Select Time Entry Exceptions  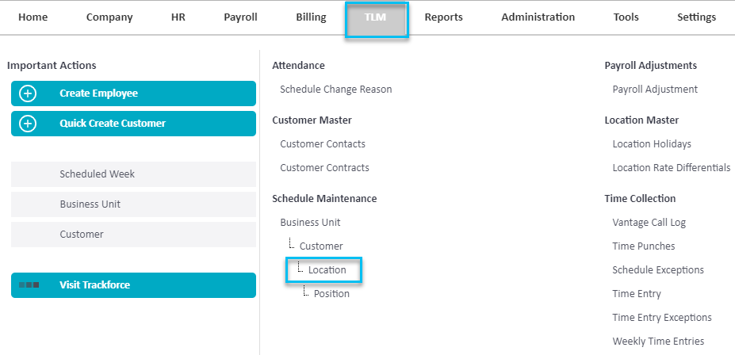[662, 318]
